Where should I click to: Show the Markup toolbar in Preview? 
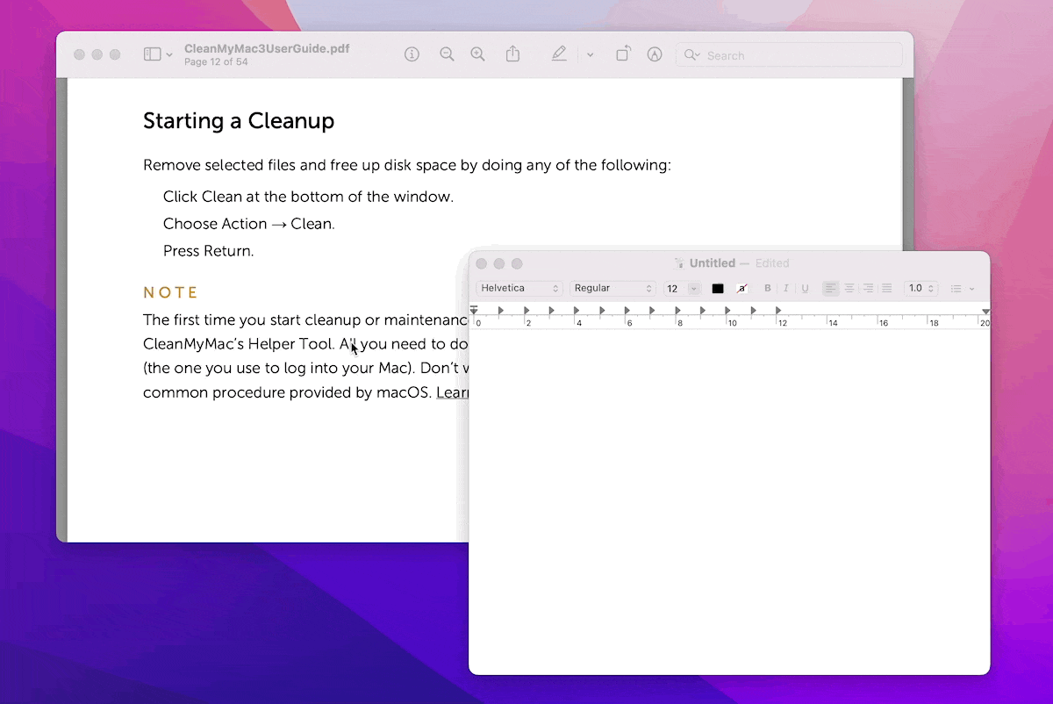[654, 54]
